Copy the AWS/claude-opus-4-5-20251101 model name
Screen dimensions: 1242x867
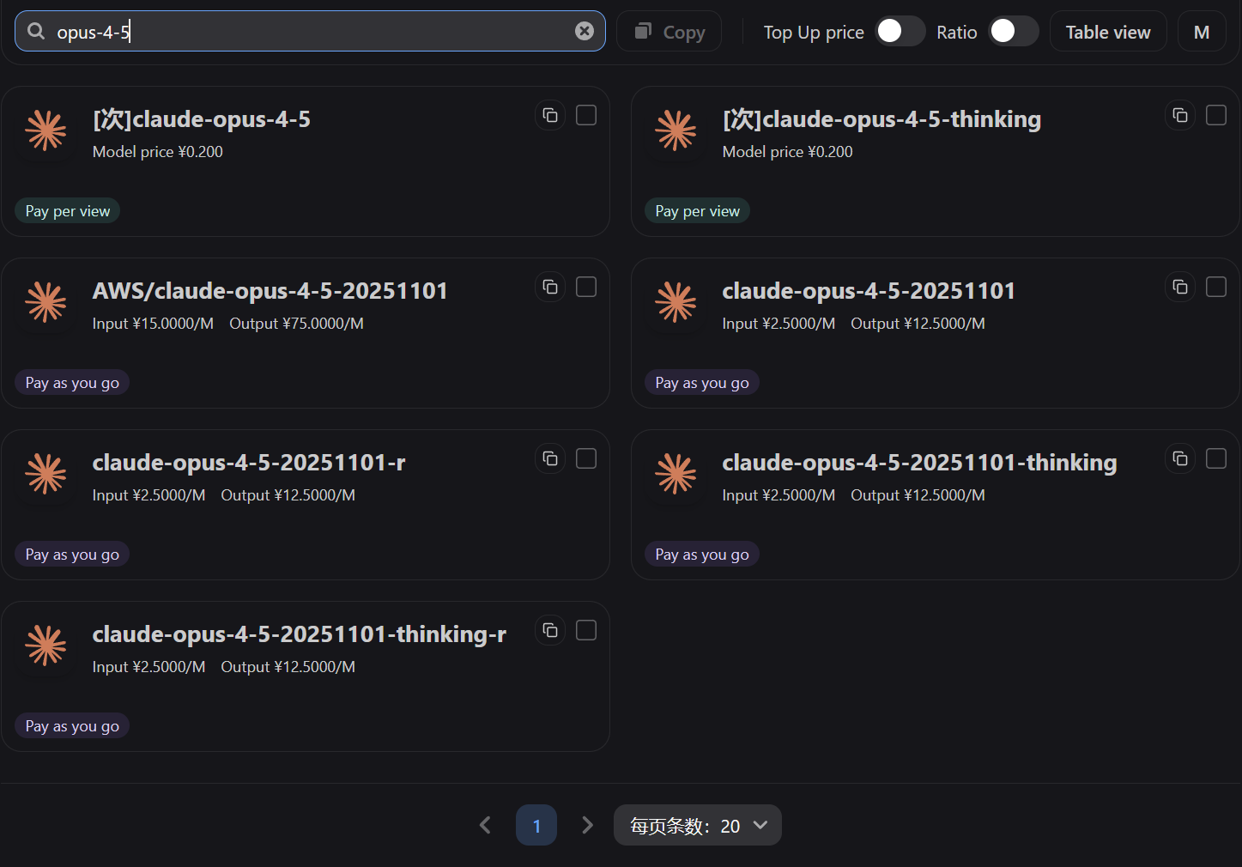(550, 287)
